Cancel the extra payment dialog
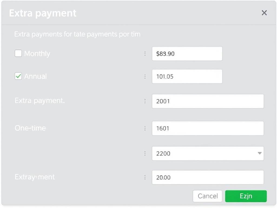The height and width of the screenshot is (208, 277). tap(207, 196)
